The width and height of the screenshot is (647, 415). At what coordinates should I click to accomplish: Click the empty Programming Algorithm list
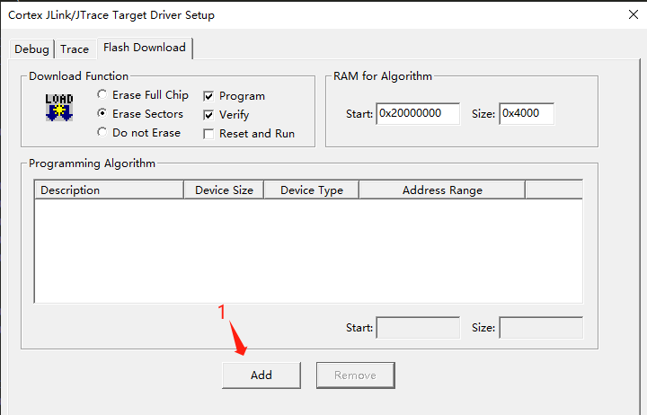pos(308,250)
